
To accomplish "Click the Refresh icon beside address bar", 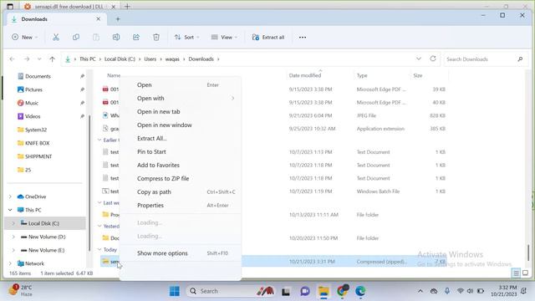I will (x=433, y=59).
